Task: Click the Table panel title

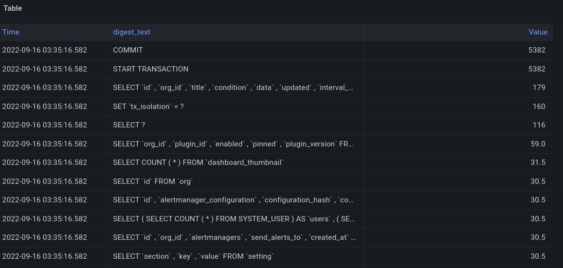Action: tap(13, 8)
